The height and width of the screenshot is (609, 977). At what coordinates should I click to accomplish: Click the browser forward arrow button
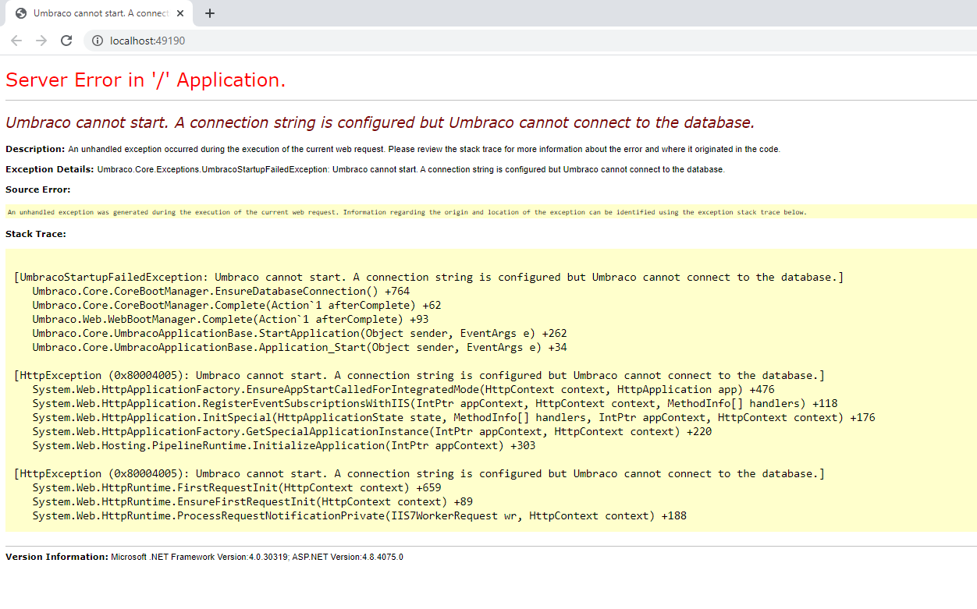click(x=41, y=41)
